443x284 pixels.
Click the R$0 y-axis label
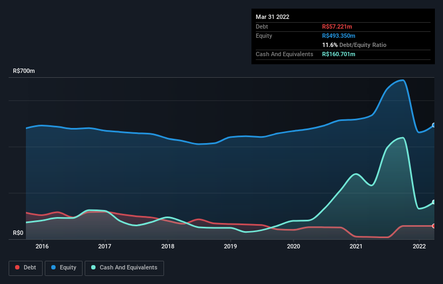pos(18,233)
